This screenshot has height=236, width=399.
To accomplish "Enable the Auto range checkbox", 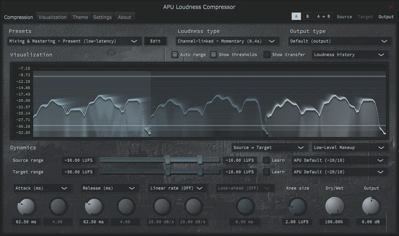I will point(175,55).
